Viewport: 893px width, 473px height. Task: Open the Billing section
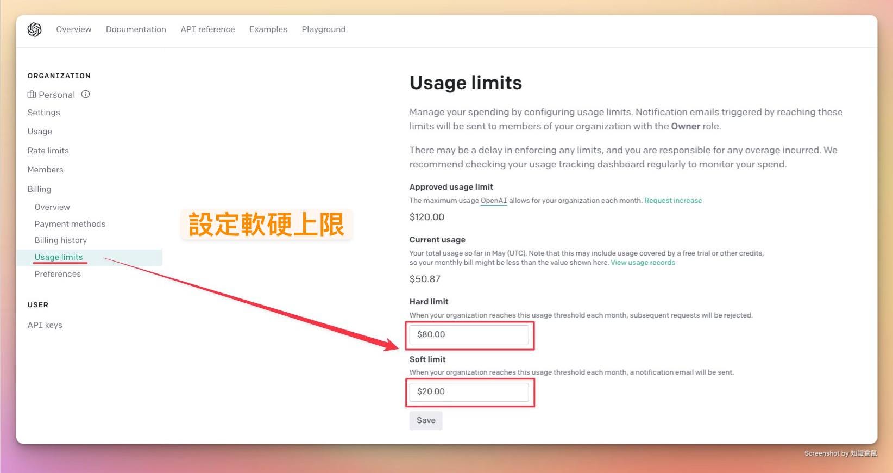[40, 189]
